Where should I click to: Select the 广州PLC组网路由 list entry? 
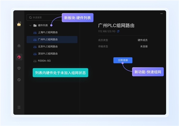click(48, 40)
